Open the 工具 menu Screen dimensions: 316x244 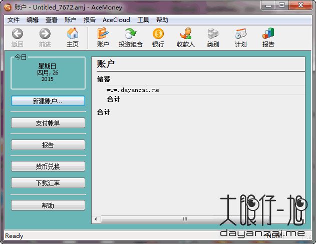click(x=143, y=20)
